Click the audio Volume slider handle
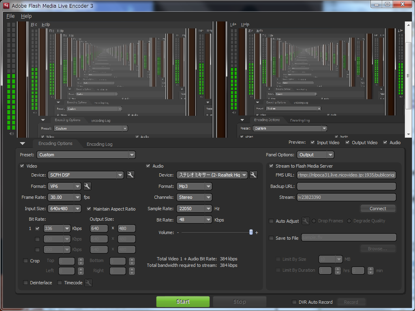 tap(251, 232)
